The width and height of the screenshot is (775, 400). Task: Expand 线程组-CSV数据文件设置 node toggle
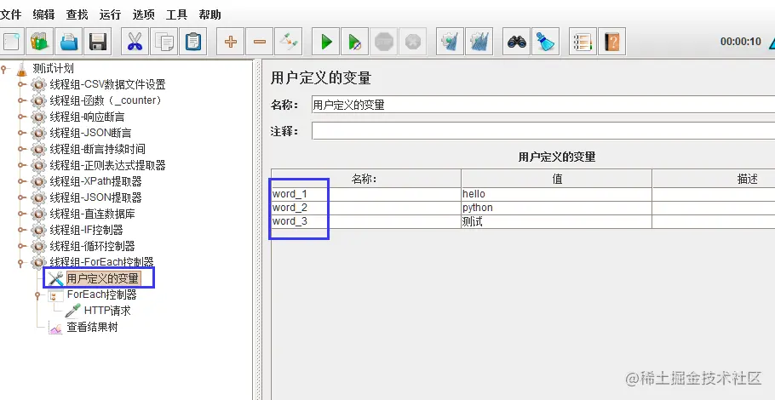pyautogui.click(x=22, y=84)
